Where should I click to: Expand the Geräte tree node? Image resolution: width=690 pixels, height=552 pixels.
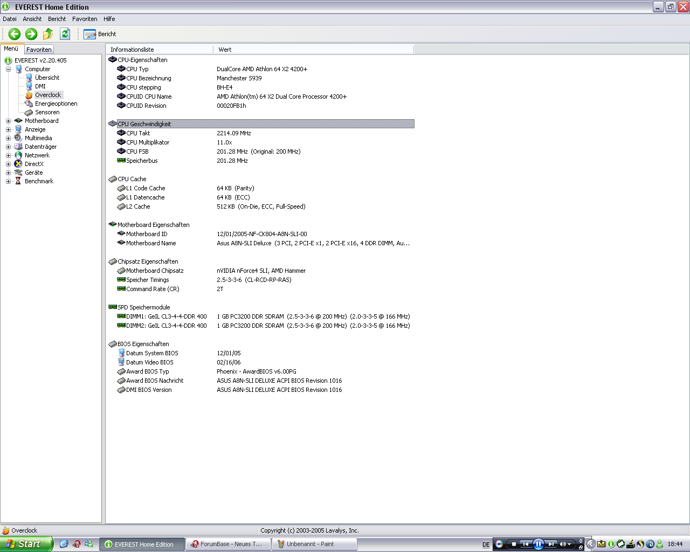[9, 172]
